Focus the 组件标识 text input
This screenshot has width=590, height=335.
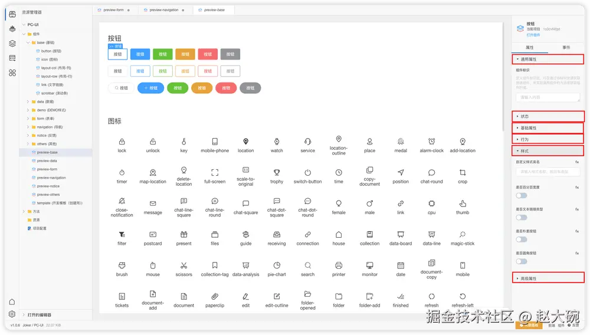(548, 97)
